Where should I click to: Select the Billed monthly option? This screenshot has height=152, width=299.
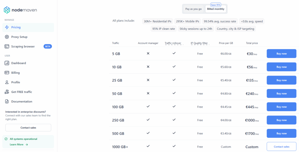point(216,9)
